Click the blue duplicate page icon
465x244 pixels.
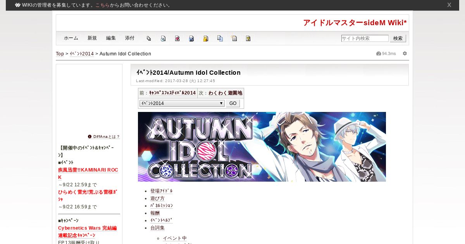pyautogui.click(x=220, y=38)
